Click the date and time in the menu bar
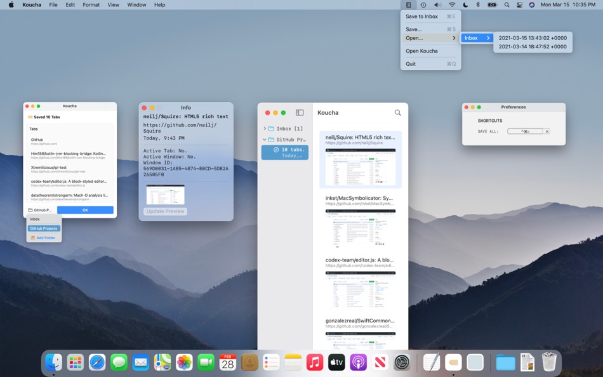The width and height of the screenshot is (603, 377). pos(568,5)
